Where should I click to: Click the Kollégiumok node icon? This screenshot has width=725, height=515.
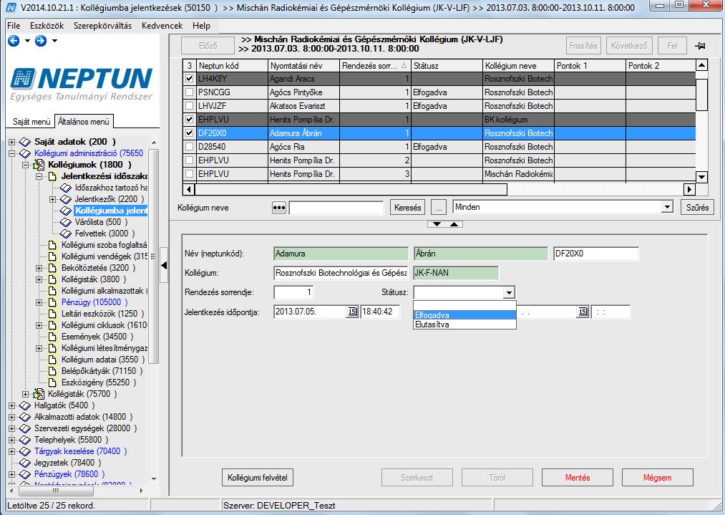tap(40, 165)
